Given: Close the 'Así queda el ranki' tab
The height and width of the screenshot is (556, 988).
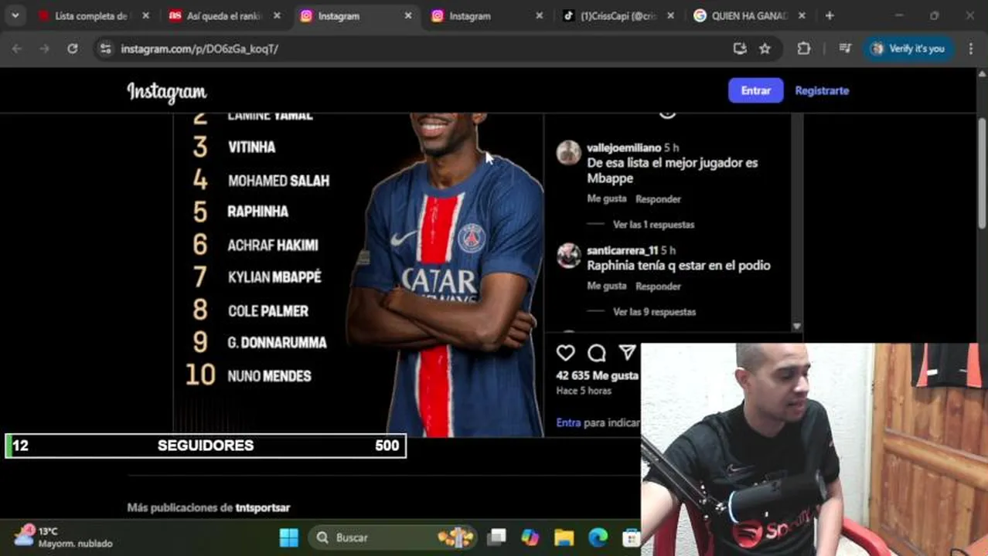Looking at the screenshot, I should (x=277, y=15).
